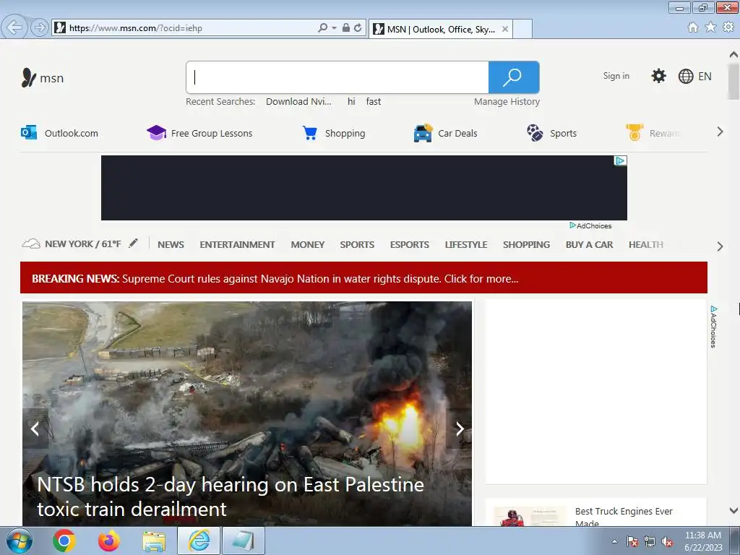Viewport: 740px width, 555px height.
Task: Open the ESPORTS category
Action: pos(410,244)
